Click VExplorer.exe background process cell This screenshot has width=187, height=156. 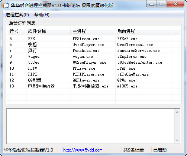click(x=132, y=57)
